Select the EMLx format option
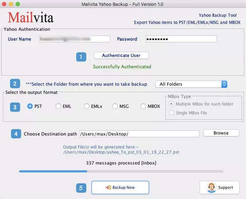 [x=87, y=106]
